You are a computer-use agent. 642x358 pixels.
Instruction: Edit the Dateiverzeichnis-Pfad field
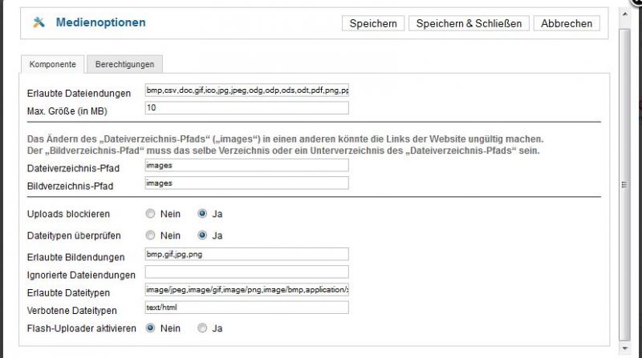[246, 166]
